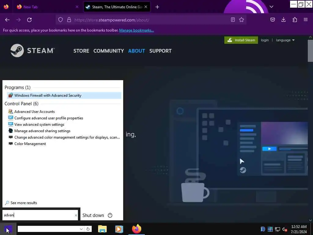Click See more results
Screen dimensions: 313x235
[x=21, y=203]
